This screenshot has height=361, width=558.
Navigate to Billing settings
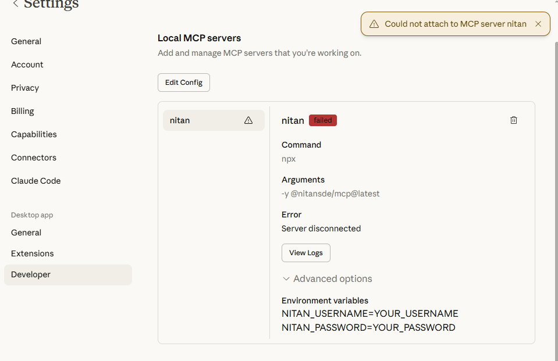(23, 111)
